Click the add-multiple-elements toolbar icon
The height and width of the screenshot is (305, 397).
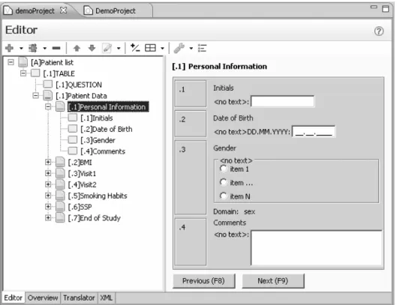33,48
